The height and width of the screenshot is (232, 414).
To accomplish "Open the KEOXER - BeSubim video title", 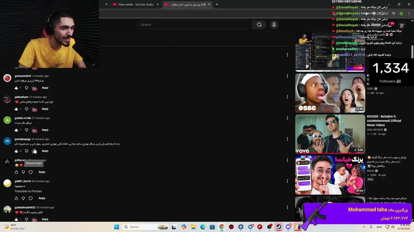I will (x=384, y=121).
